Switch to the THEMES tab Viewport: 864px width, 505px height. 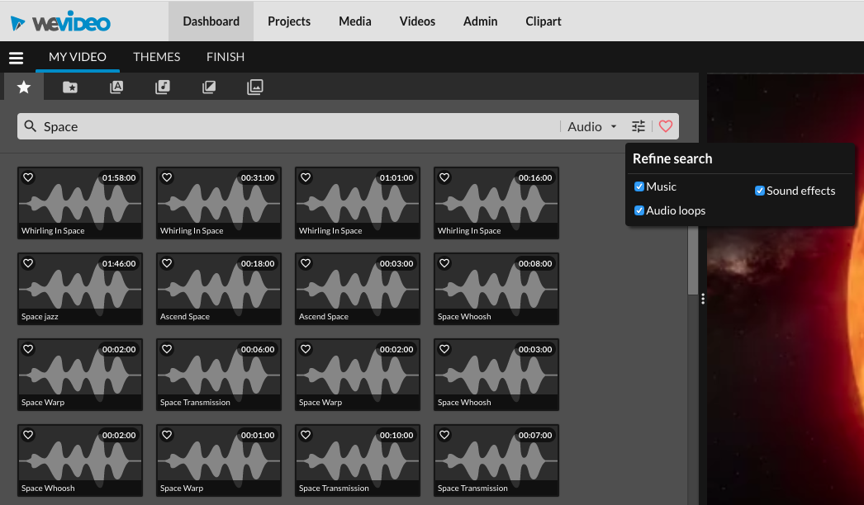coord(156,57)
